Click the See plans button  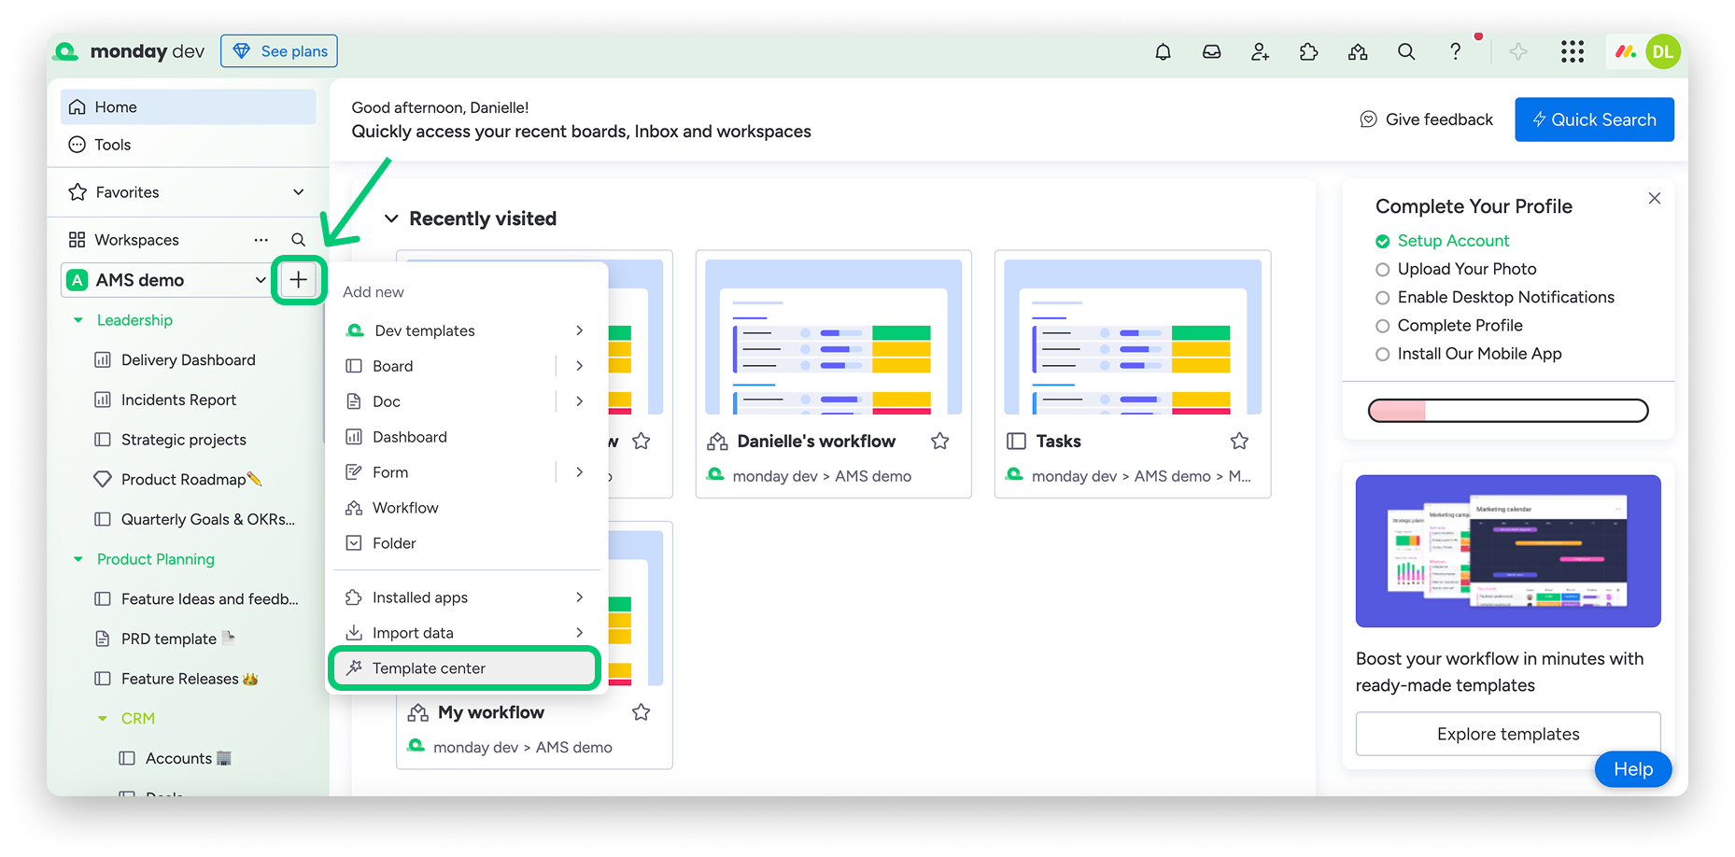(279, 51)
